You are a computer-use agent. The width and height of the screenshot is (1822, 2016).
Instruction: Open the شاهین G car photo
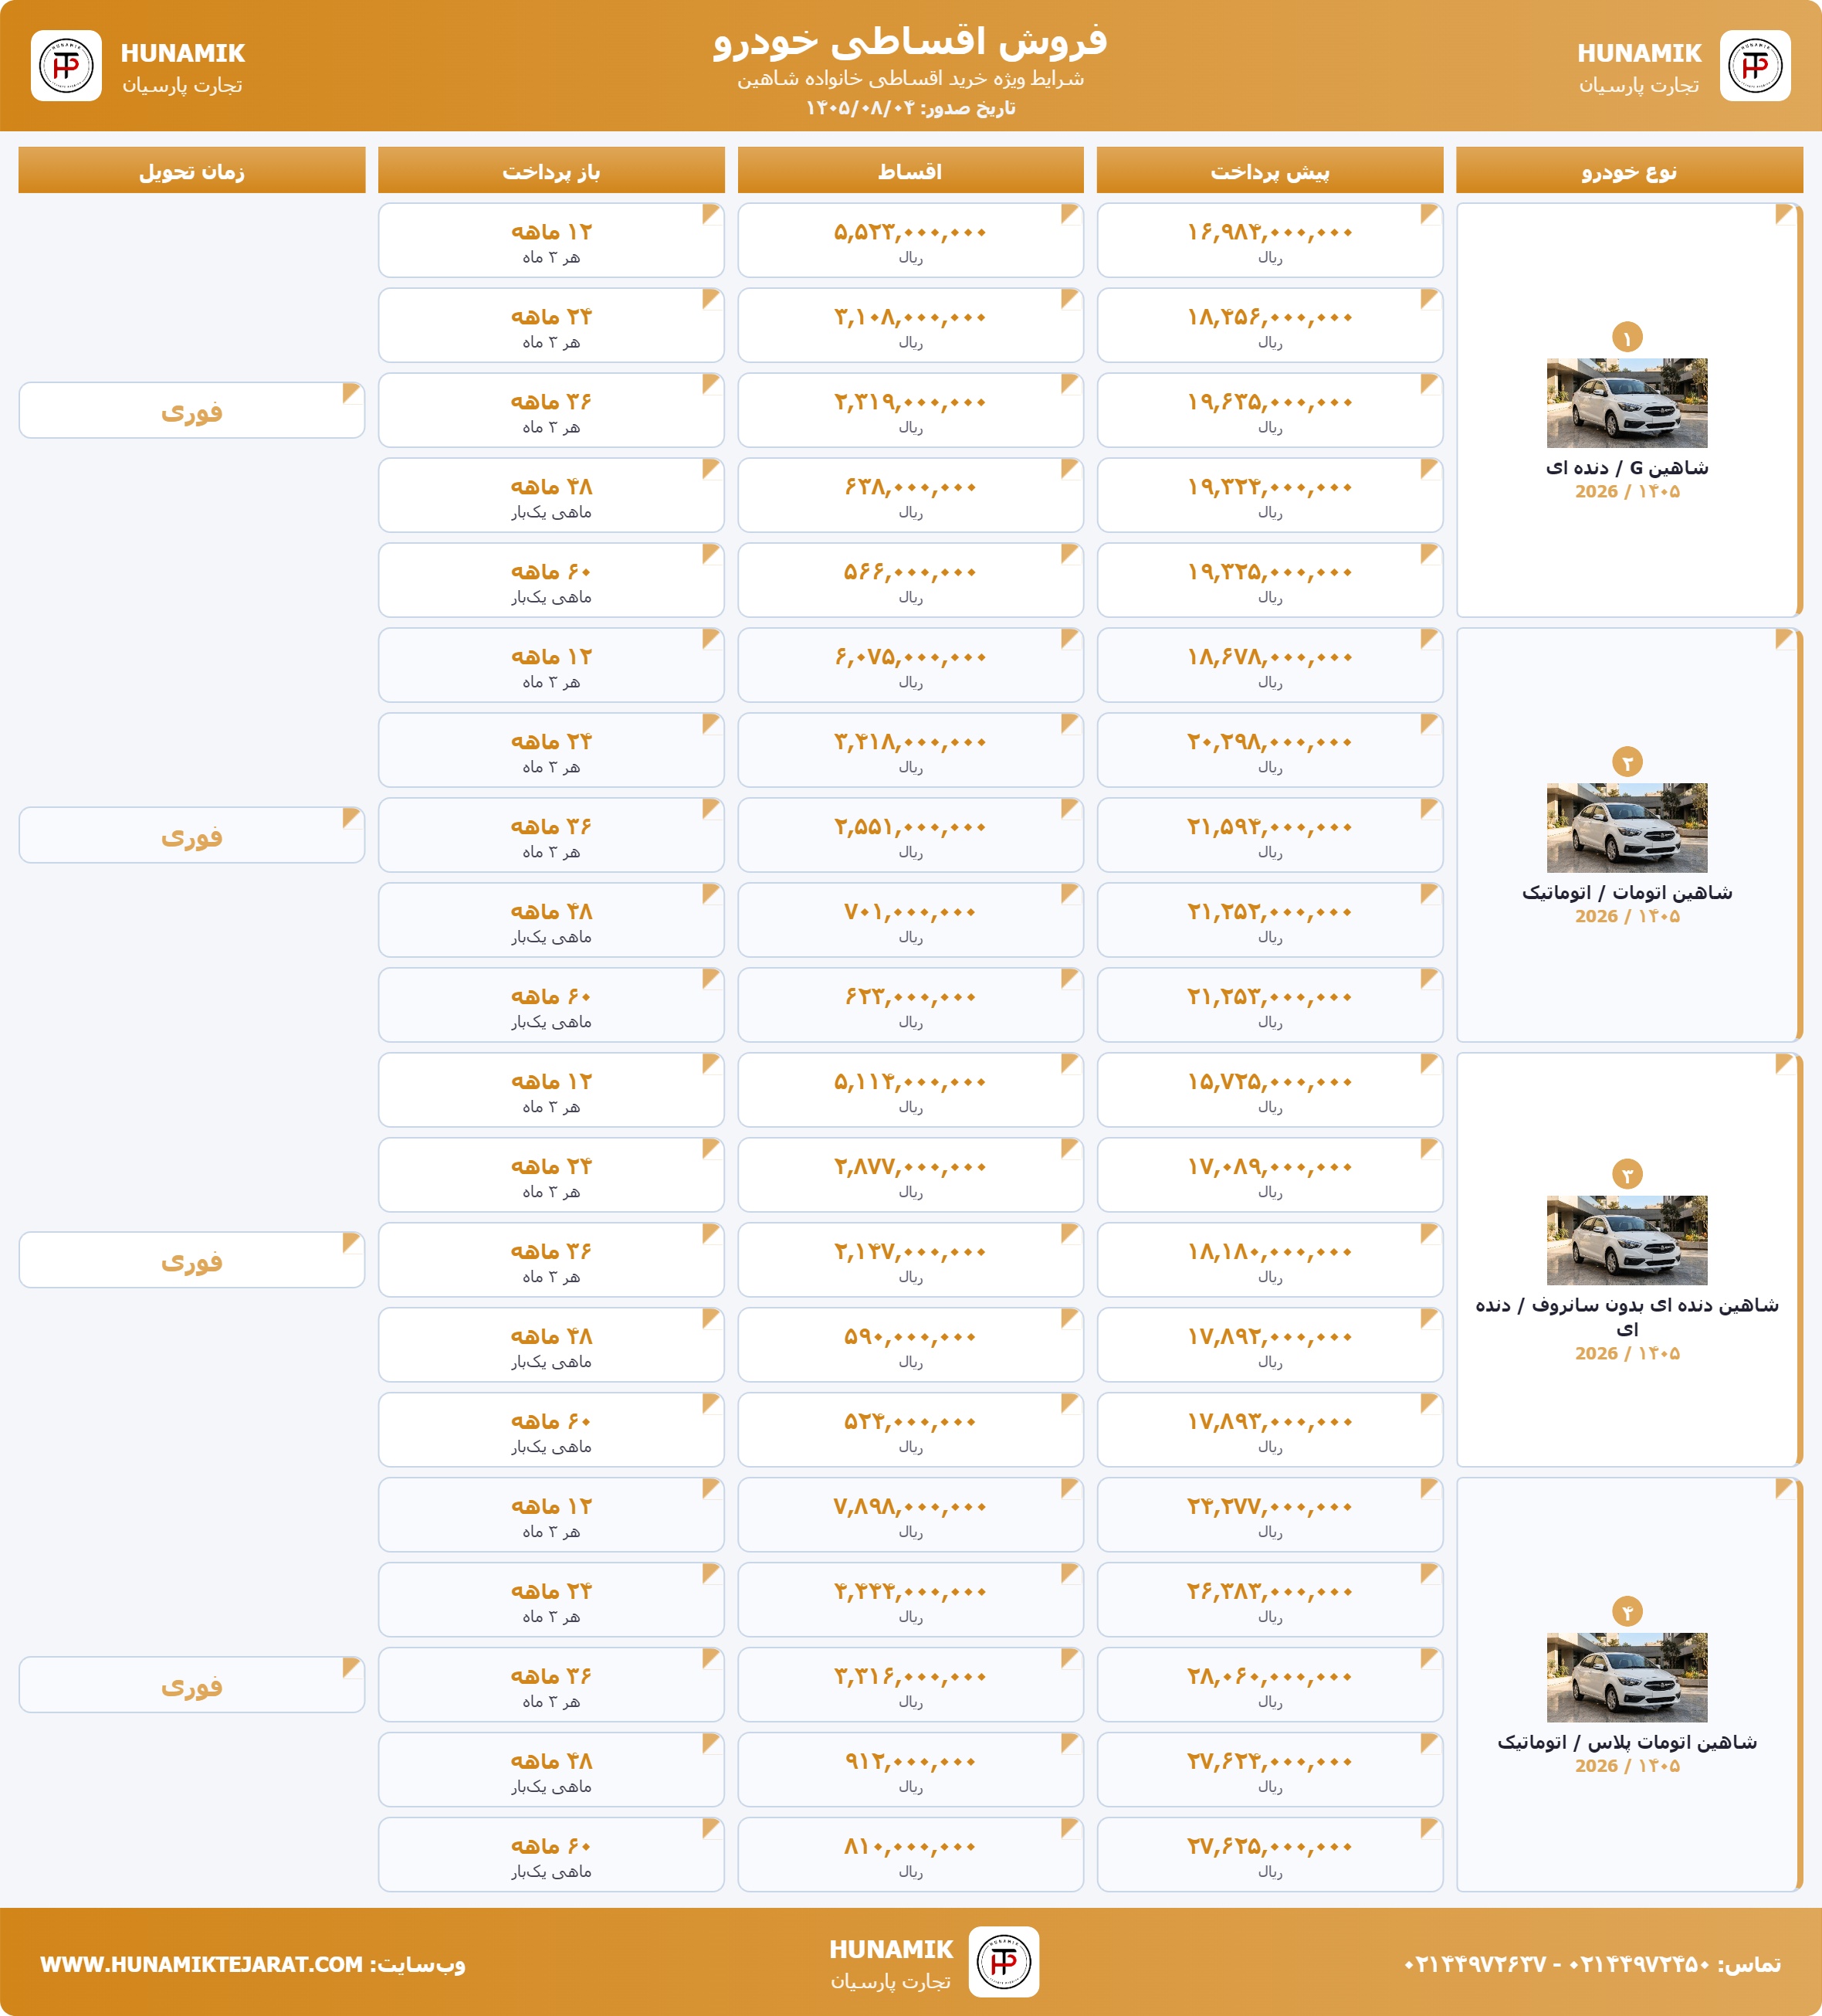[x=1627, y=403]
